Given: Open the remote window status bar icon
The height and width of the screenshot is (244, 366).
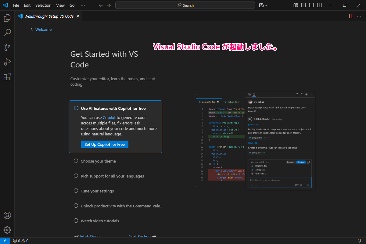Looking at the screenshot, I should tap(5, 241).
